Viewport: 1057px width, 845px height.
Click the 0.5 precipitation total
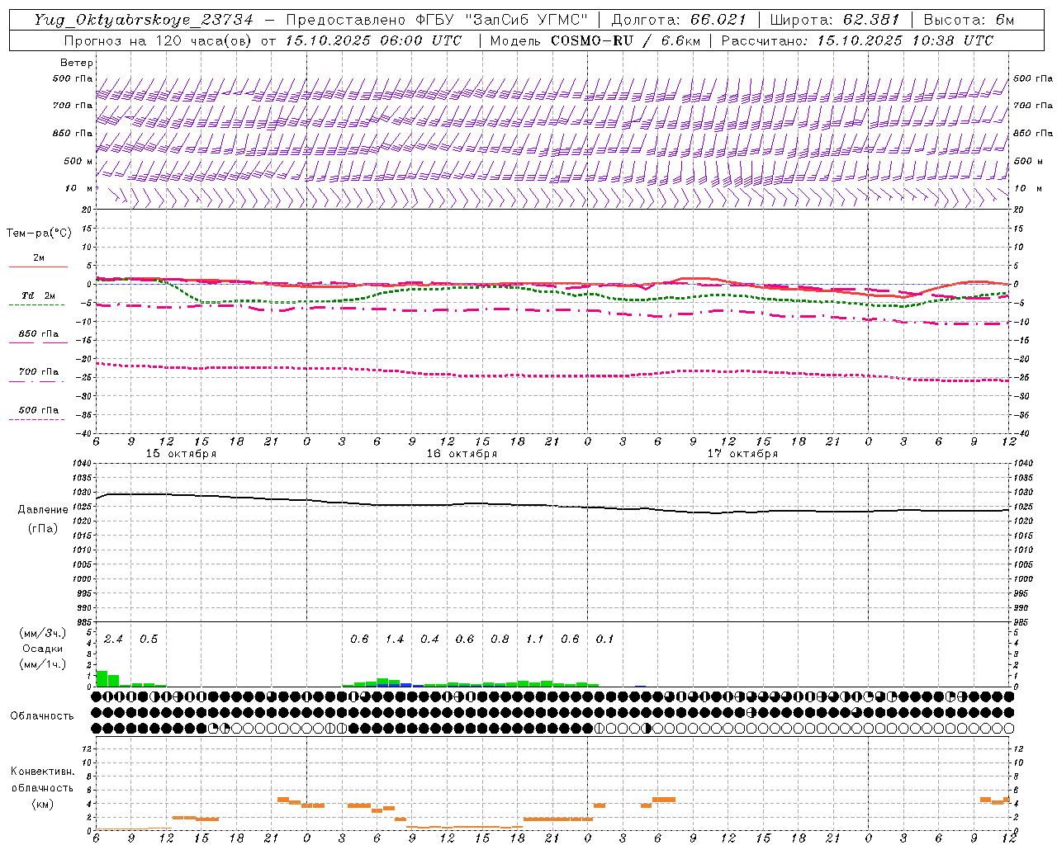tap(149, 640)
